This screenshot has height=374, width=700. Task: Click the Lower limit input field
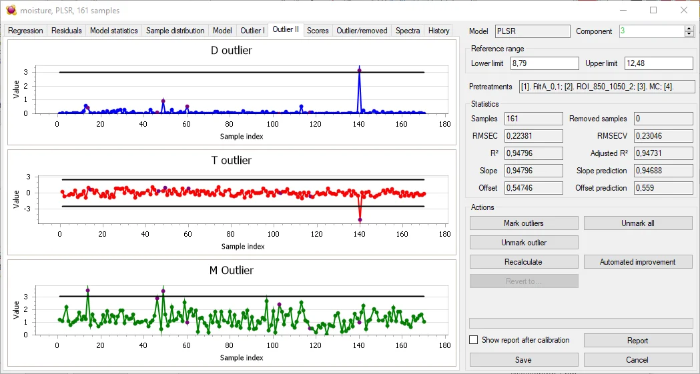pyautogui.click(x=545, y=63)
